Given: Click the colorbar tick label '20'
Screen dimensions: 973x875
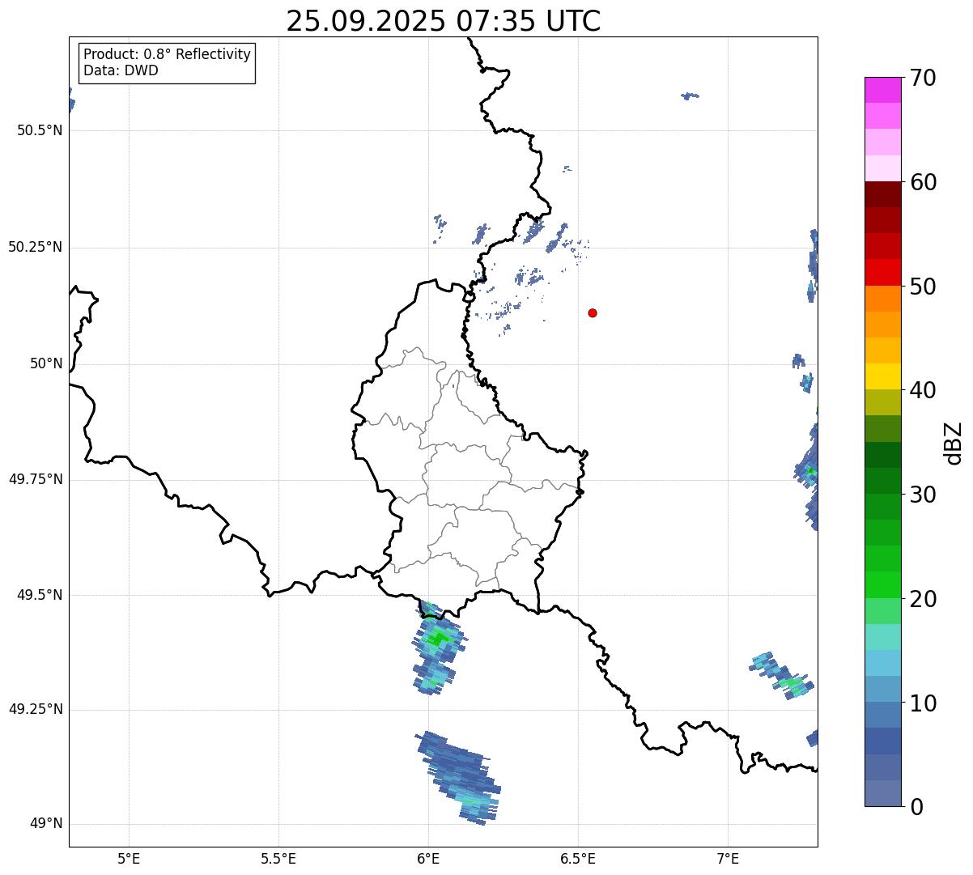Looking at the screenshot, I should pyautogui.click(x=923, y=599).
